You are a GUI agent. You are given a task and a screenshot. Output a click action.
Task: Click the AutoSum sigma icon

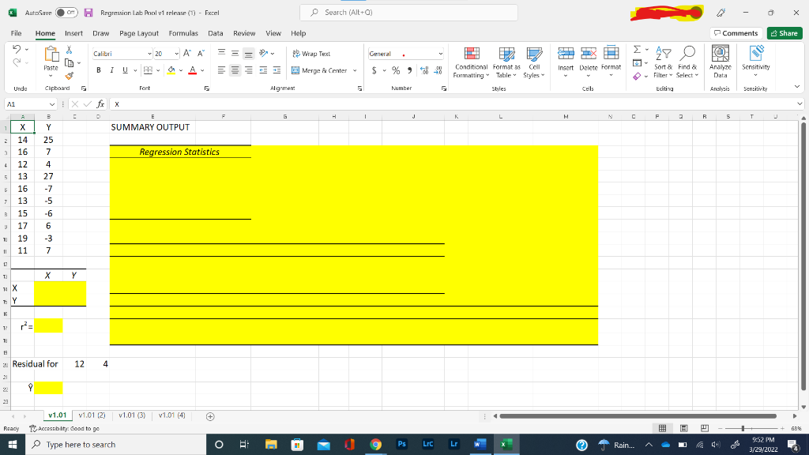pos(638,50)
